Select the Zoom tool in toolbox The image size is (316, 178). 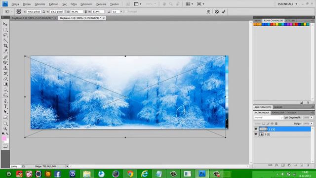5,129
